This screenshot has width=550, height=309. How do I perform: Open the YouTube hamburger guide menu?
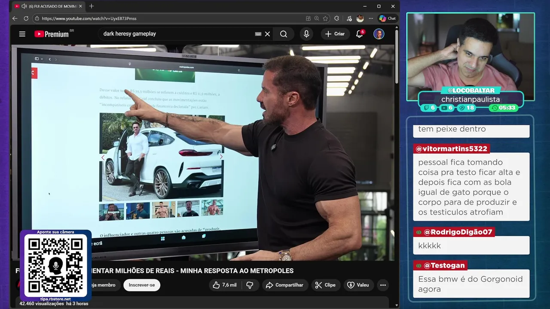point(22,34)
